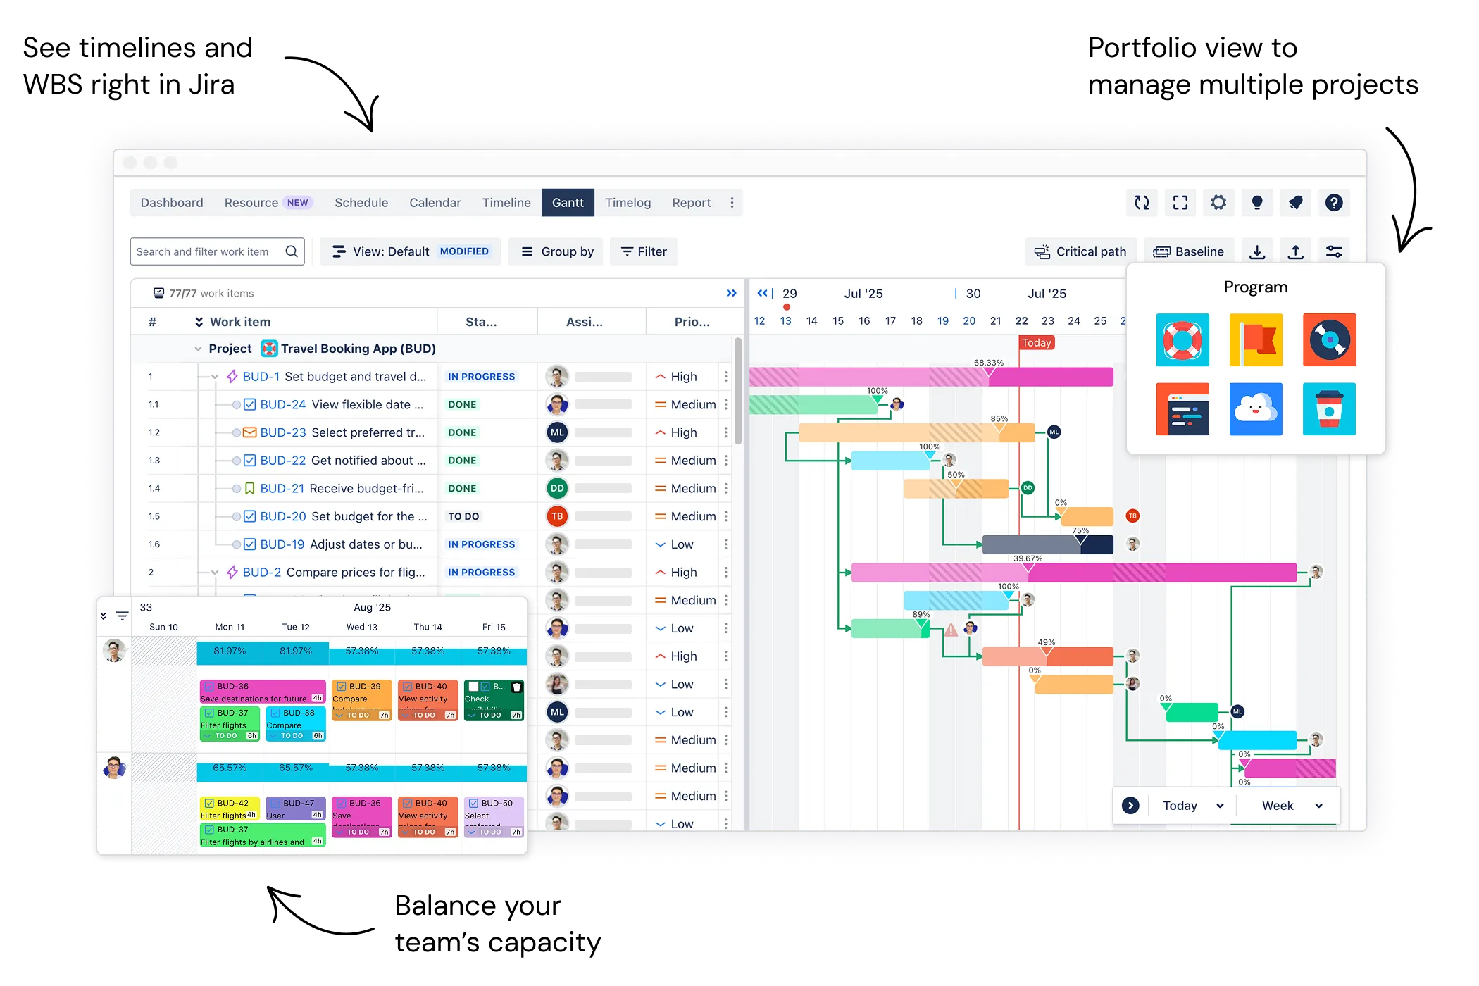Click the BUD-24 task type checkbox icon

pyautogui.click(x=249, y=404)
